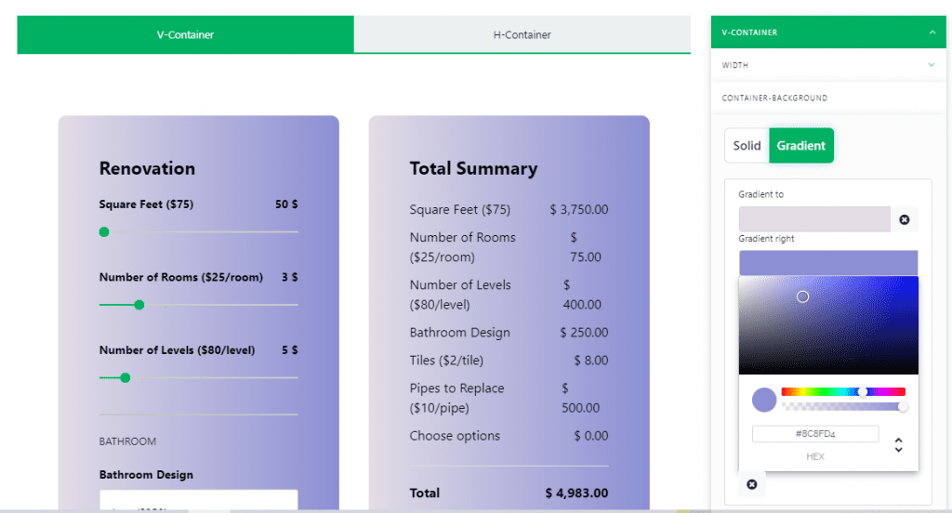Click the round current color preview
The width and height of the screenshot is (952, 513).
(764, 400)
